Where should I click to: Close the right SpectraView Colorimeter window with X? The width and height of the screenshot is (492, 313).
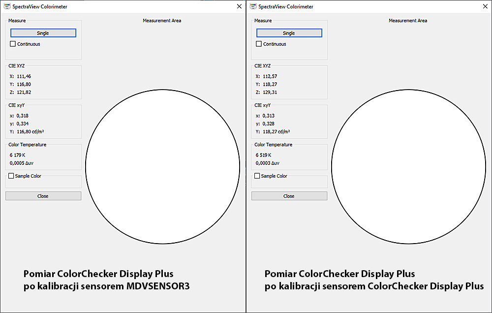pos(485,6)
